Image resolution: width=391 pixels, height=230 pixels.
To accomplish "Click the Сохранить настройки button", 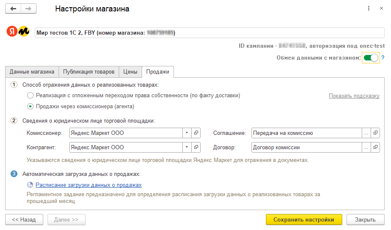I will point(304,219).
